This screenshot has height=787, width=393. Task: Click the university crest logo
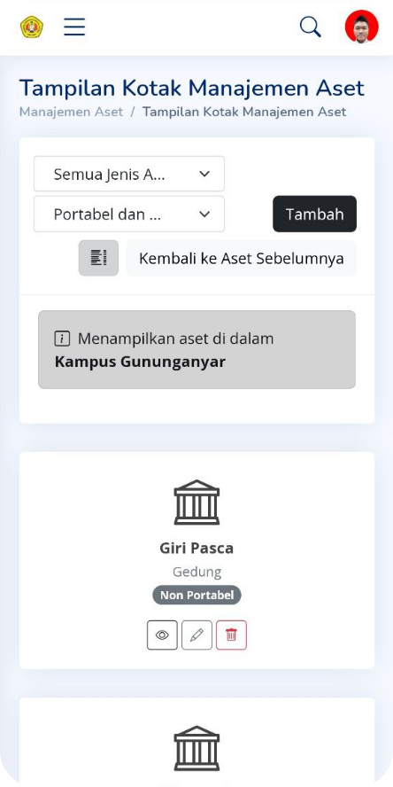point(32,27)
